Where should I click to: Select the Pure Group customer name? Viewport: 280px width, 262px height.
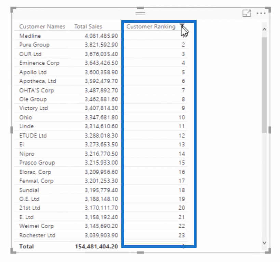tap(35, 45)
